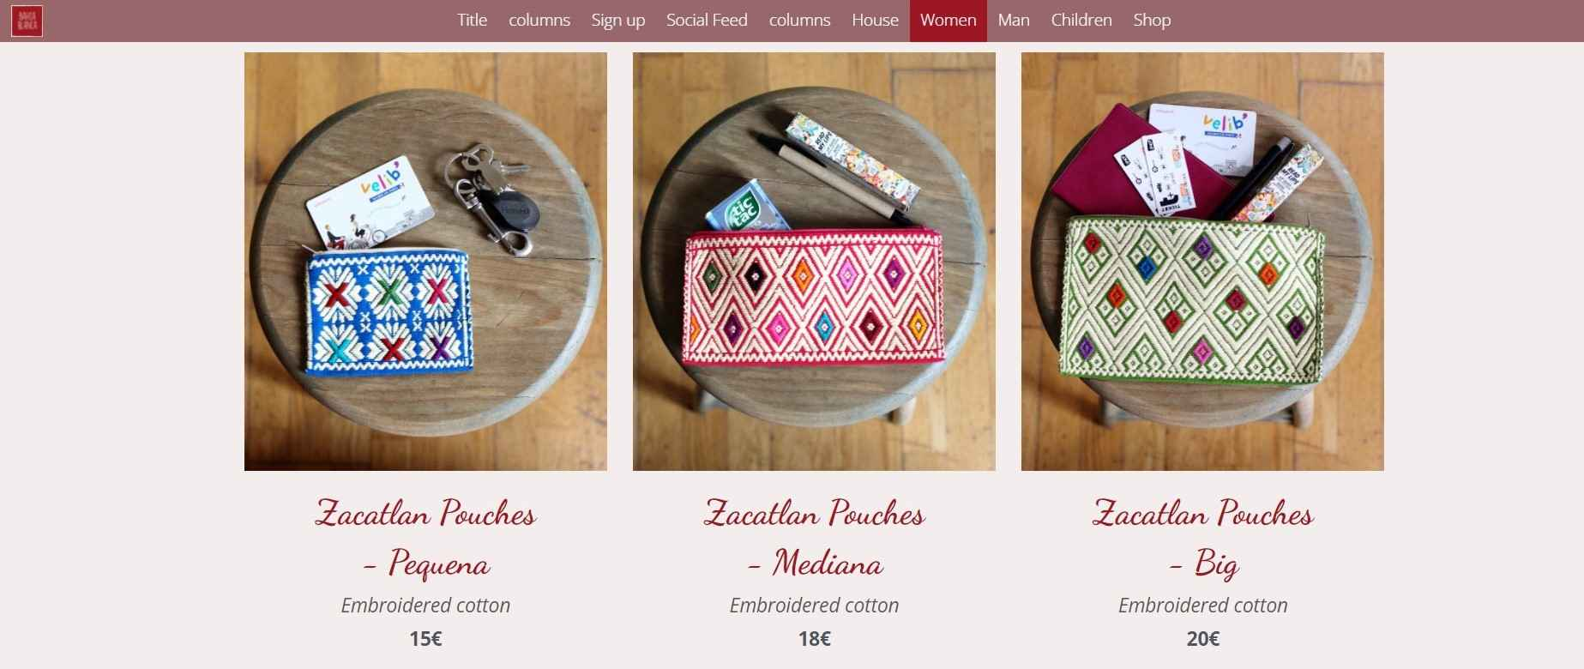The image size is (1584, 669).
Task: Click Zacatlan Pouches – Mediana title
Action: tap(814, 538)
